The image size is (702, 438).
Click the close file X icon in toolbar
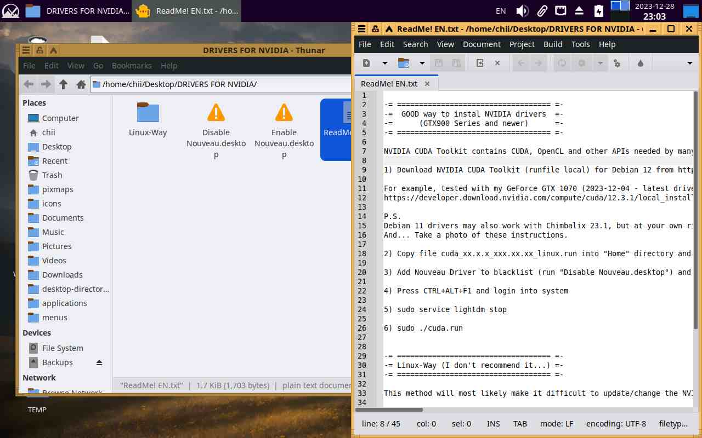click(497, 63)
